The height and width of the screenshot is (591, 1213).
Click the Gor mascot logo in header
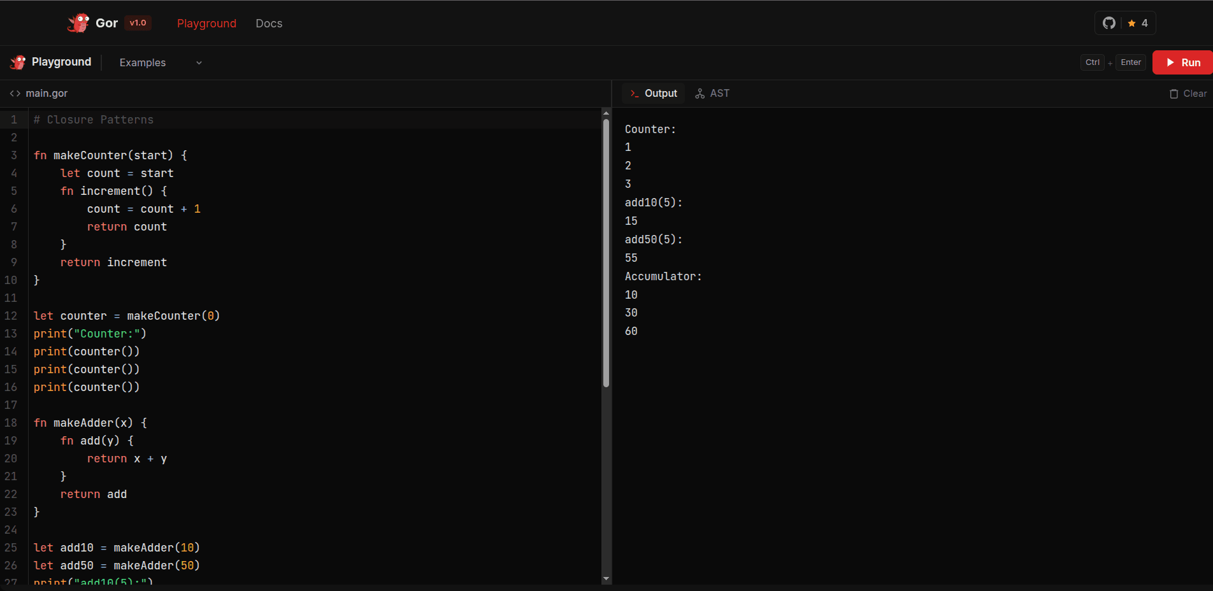click(78, 23)
